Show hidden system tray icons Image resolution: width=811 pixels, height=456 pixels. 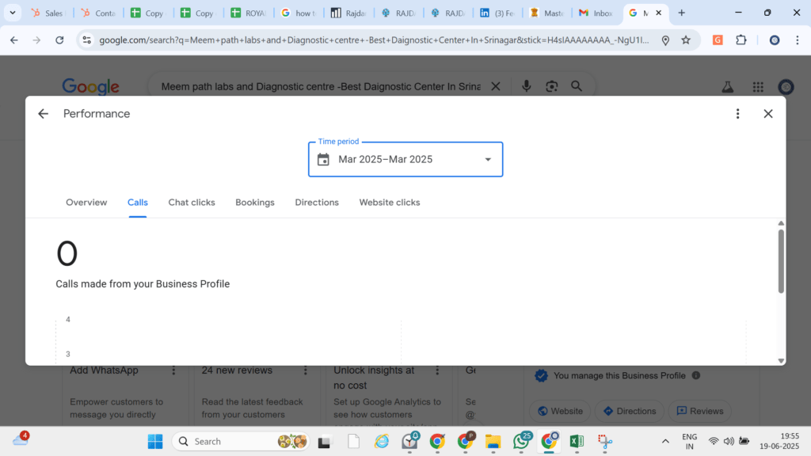pos(665,441)
